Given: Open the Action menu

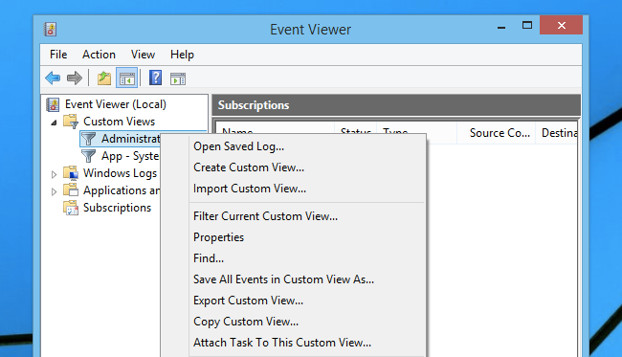Looking at the screenshot, I should click(x=99, y=55).
